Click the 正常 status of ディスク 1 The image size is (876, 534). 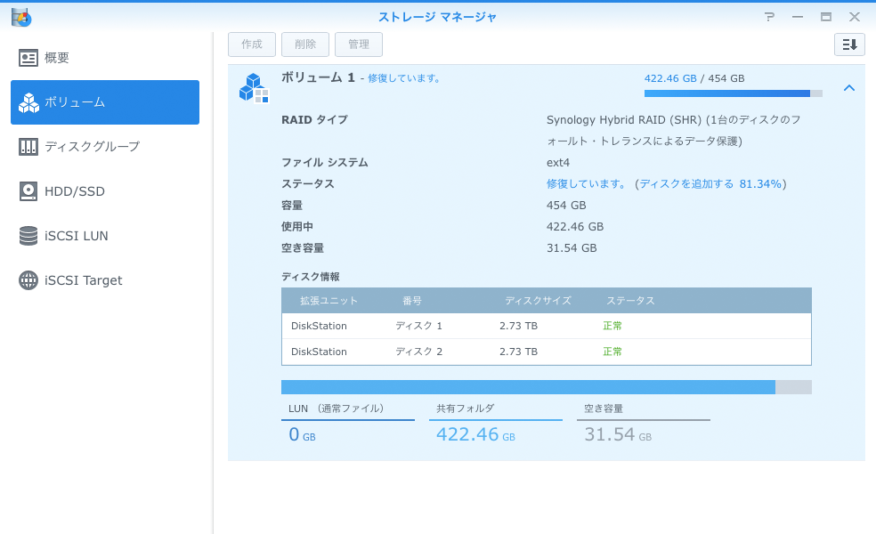[x=612, y=326]
